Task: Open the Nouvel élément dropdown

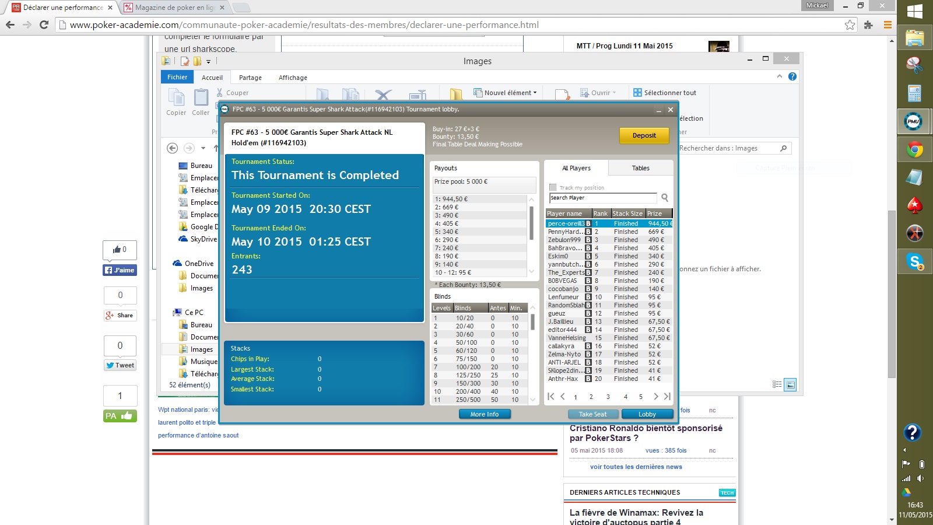Action: [x=505, y=93]
